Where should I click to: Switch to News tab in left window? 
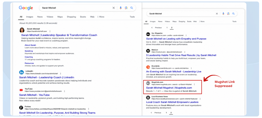(40, 17)
